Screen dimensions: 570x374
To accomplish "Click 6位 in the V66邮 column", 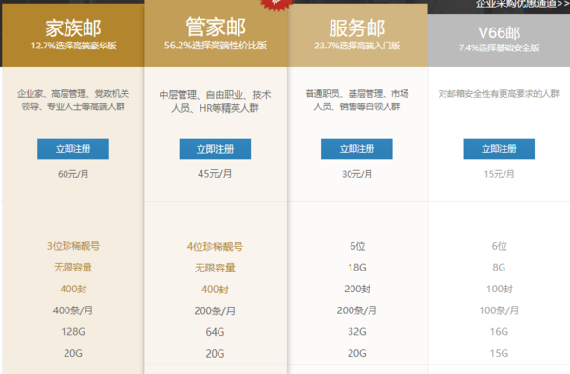I will 499,246.
